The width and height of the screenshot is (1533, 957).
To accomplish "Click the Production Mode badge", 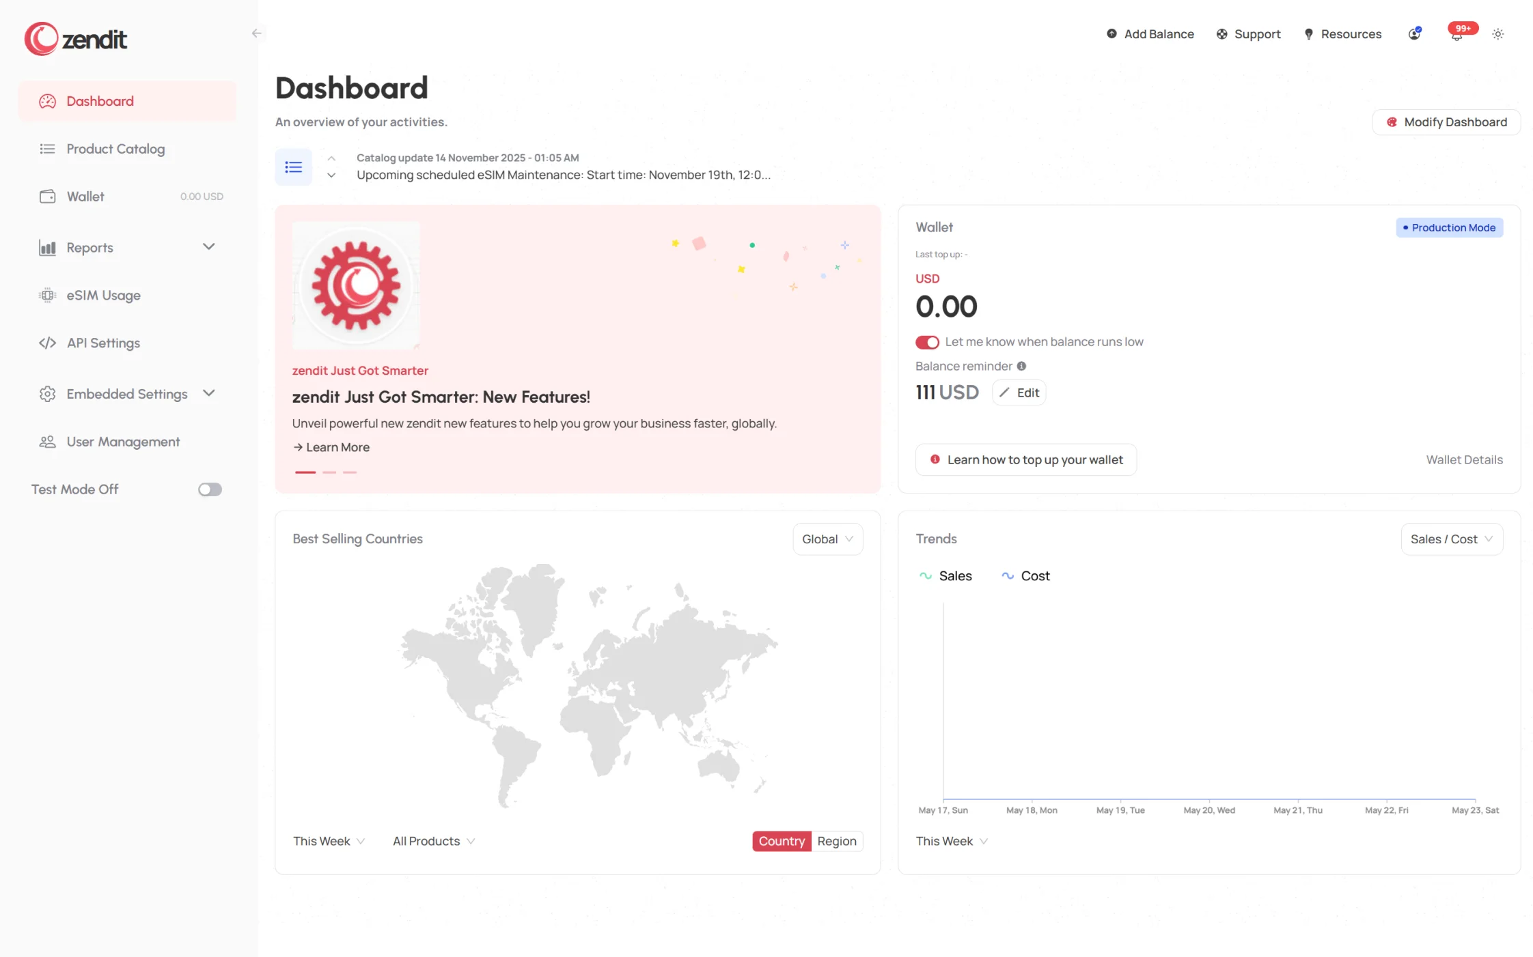I will click(x=1449, y=227).
